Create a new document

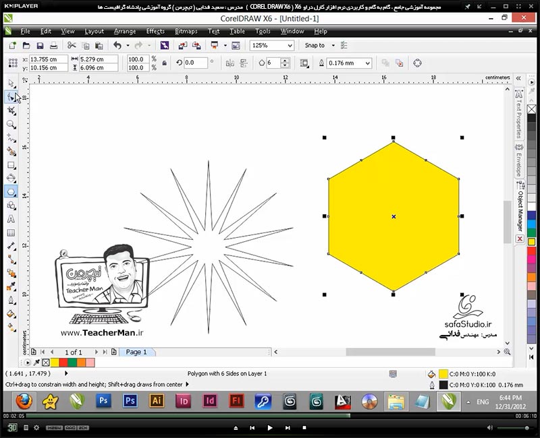click(x=12, y=45)
